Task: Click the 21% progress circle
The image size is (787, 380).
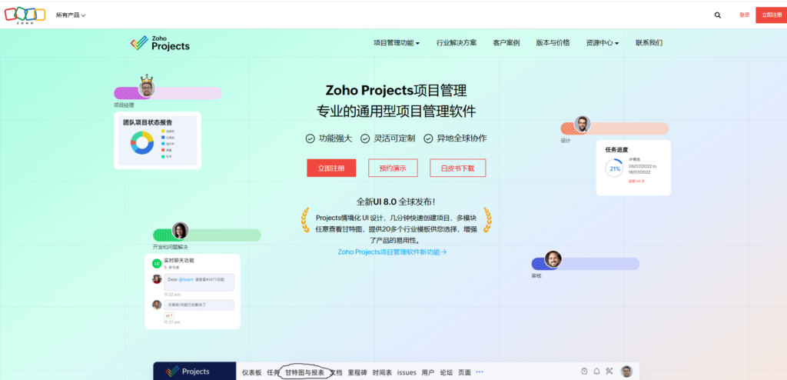Action: pos(615,168)
